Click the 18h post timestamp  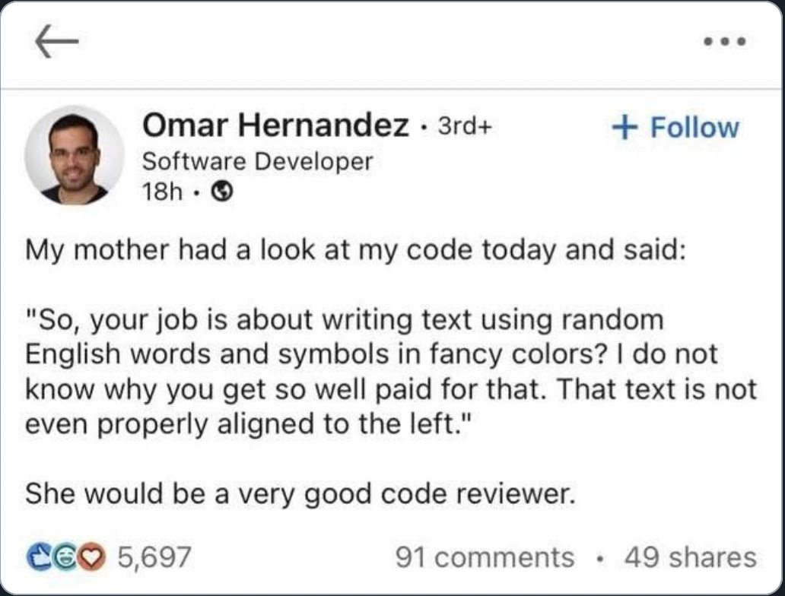click(163, 192)
